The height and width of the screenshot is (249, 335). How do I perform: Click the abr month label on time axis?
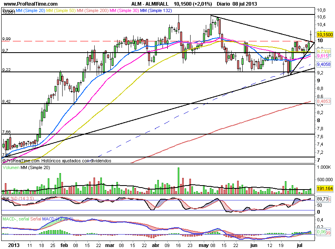click(155, 245)
